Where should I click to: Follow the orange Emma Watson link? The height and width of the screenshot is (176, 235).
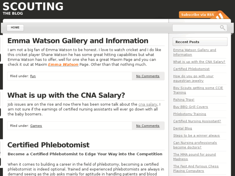coord(63,65)
